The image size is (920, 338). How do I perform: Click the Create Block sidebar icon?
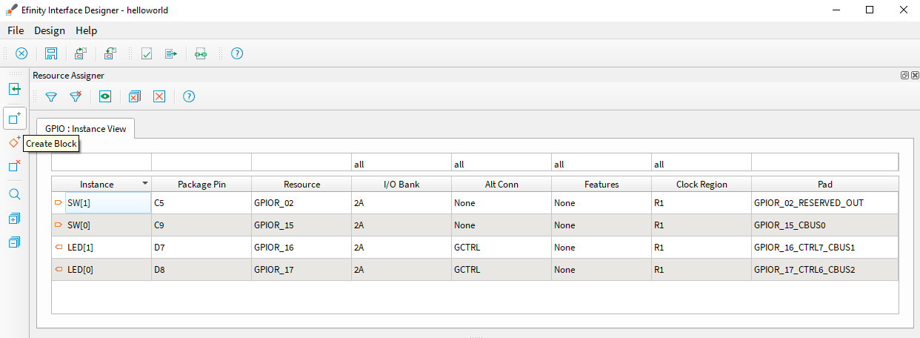pos(14,118)
